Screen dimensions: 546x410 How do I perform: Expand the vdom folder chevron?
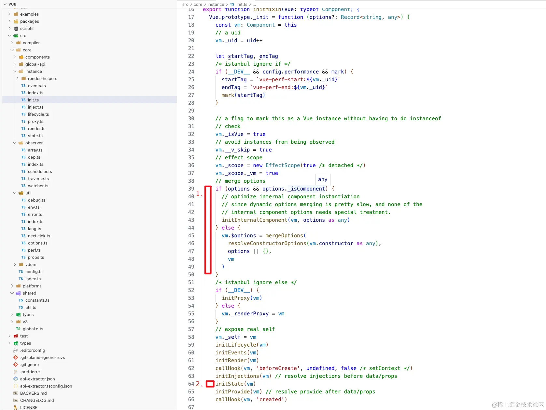pyautogui.click(x=15, y=264)
